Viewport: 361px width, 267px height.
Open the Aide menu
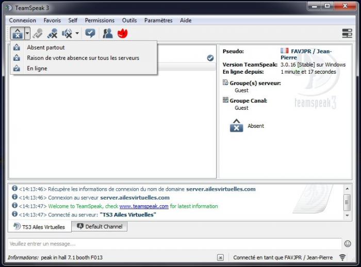point(186,21)
